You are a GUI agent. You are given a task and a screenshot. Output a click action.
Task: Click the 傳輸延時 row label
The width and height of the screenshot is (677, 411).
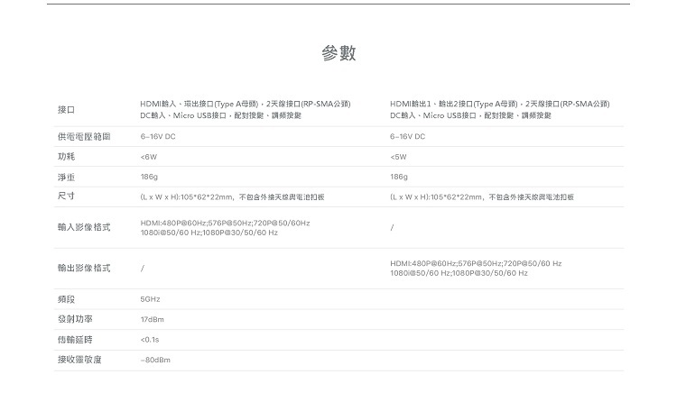(75, 340)
